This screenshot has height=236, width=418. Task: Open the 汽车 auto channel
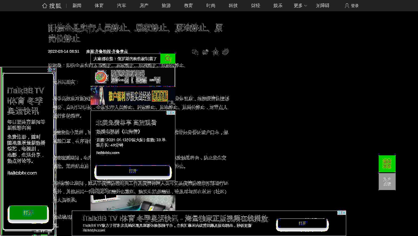pyautogui.click(x=122, y=6)
